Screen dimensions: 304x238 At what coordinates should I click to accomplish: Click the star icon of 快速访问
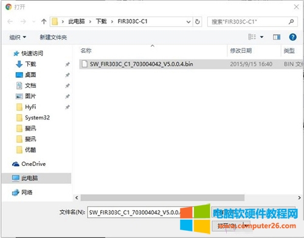pyautogui.click(x=16, y=53)
